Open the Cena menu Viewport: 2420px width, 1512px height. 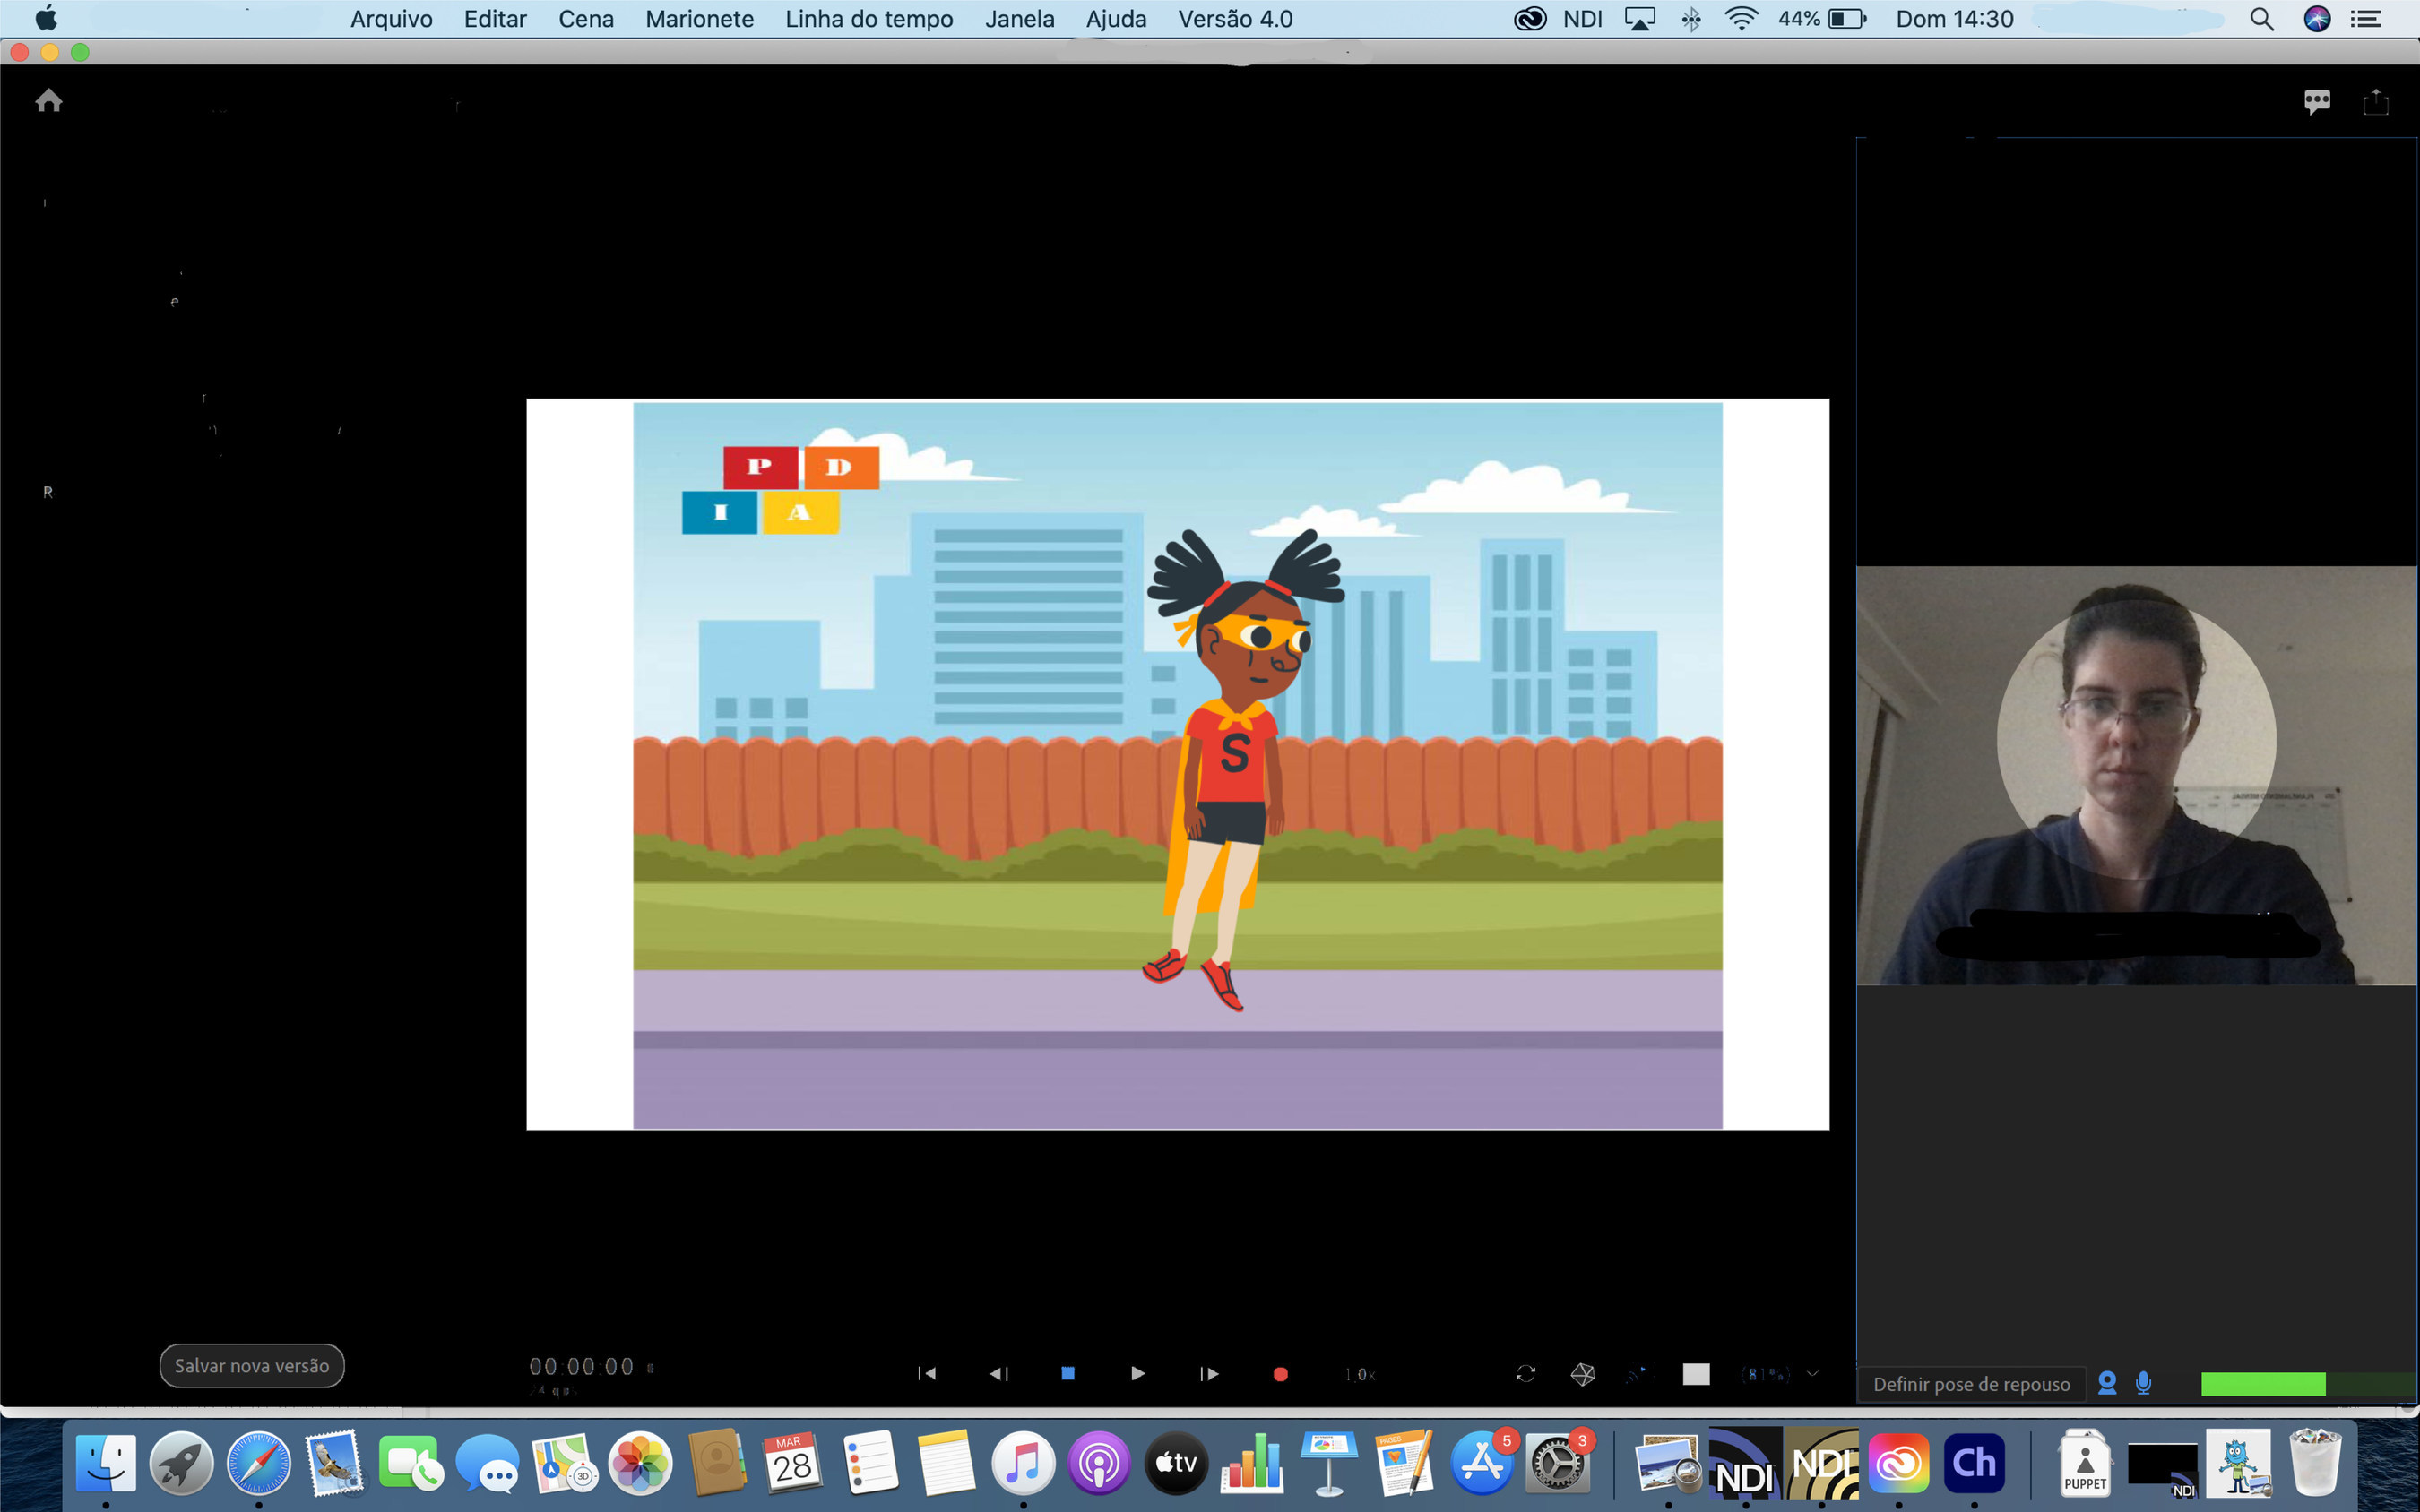click(586, 19)
